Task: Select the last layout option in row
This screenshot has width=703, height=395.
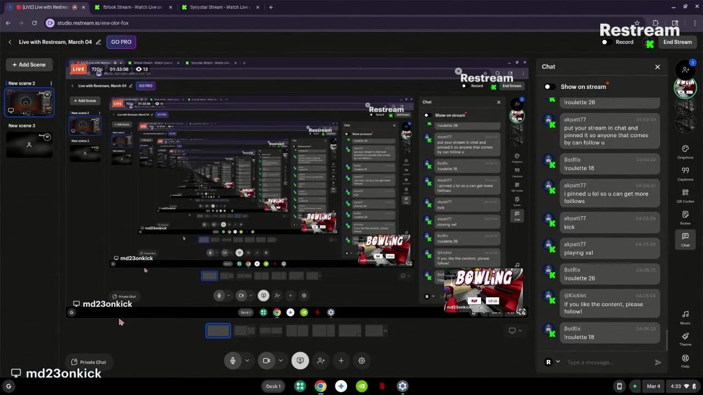Action: (376, 330)
